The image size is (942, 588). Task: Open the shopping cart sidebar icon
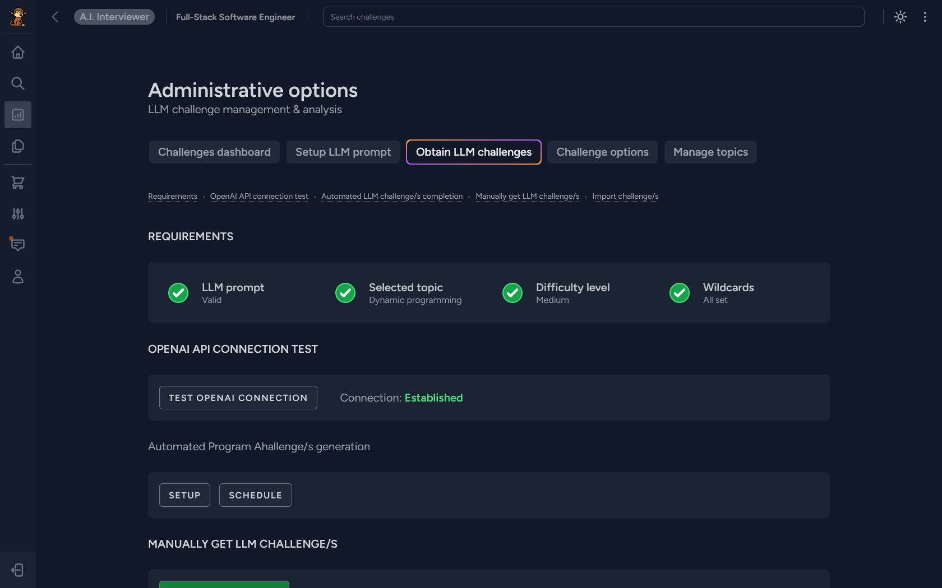[x=18, y=183]
